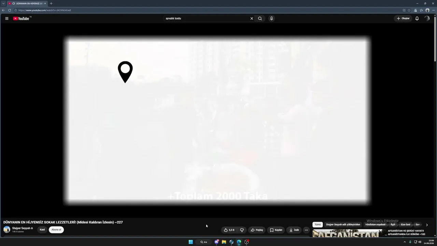Select the İlgili filter chip

click(x=393, y=224)
